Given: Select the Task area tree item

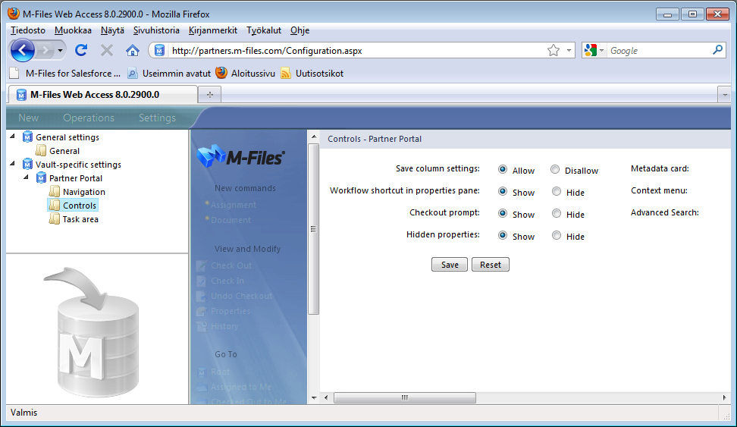Looking at the screenshot, I should pyautogui.click(x=80, y=219).
